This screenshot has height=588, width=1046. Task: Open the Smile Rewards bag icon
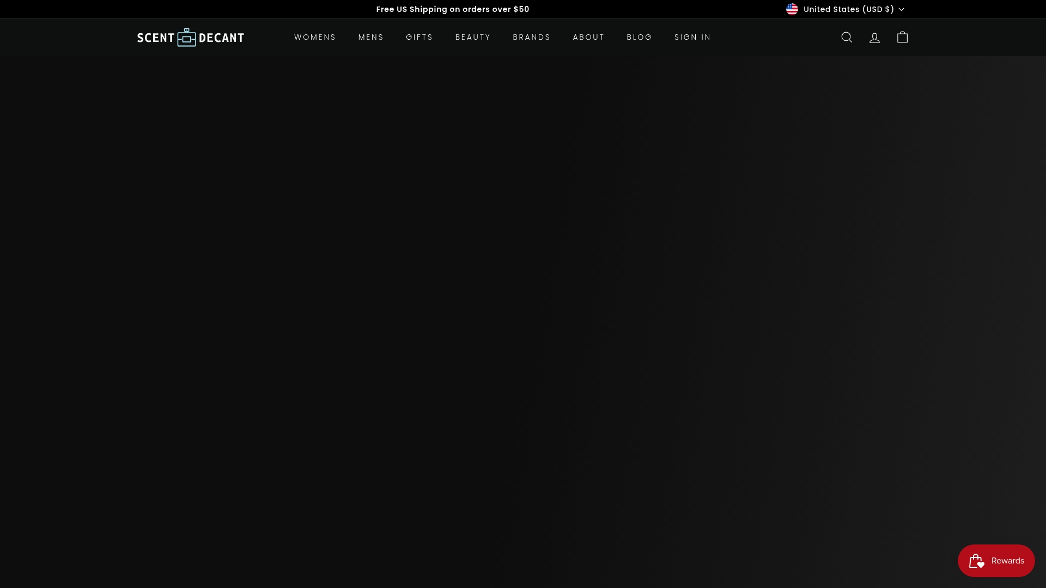[x=977, y=560]
